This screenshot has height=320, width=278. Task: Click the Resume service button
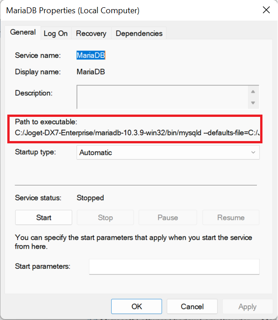[231, 218]
